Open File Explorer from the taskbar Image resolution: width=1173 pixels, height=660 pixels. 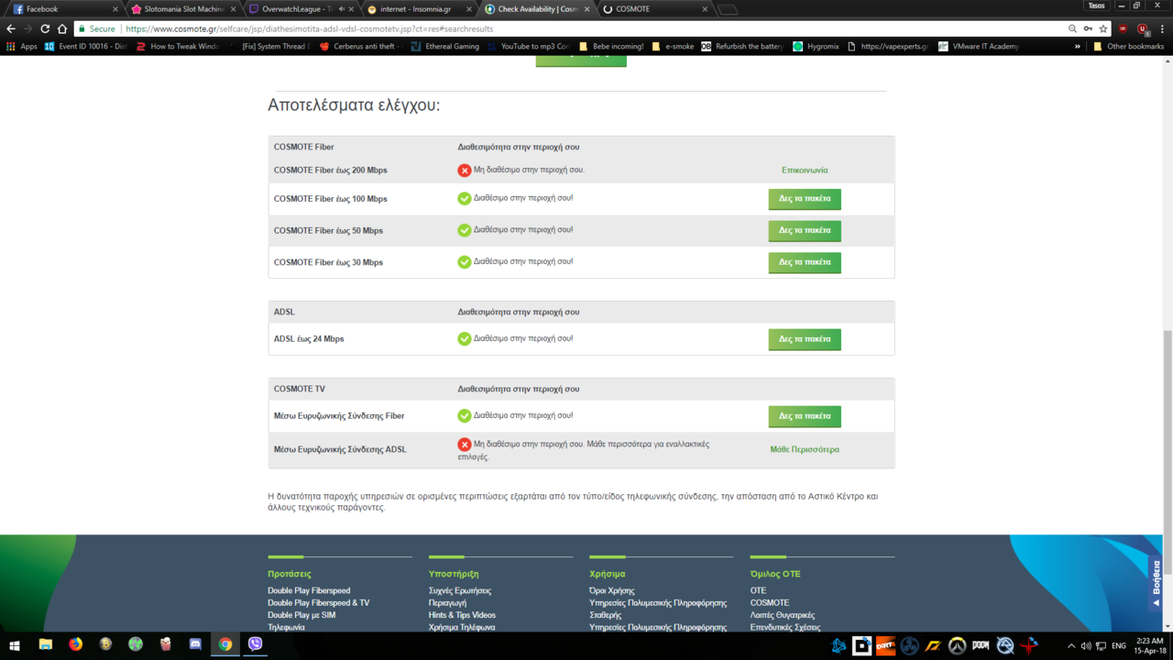click(x=45, y=645)
